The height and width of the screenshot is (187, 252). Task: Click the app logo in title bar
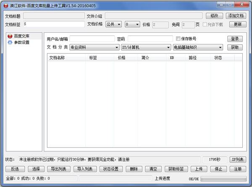pos(5,5)
